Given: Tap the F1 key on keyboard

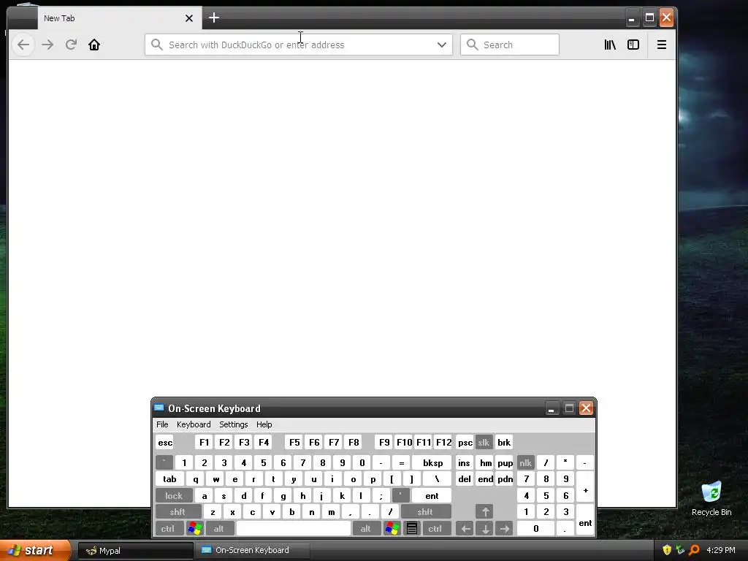Looking at the screenshot, I should pyautogui.click(x=205, y=442).
